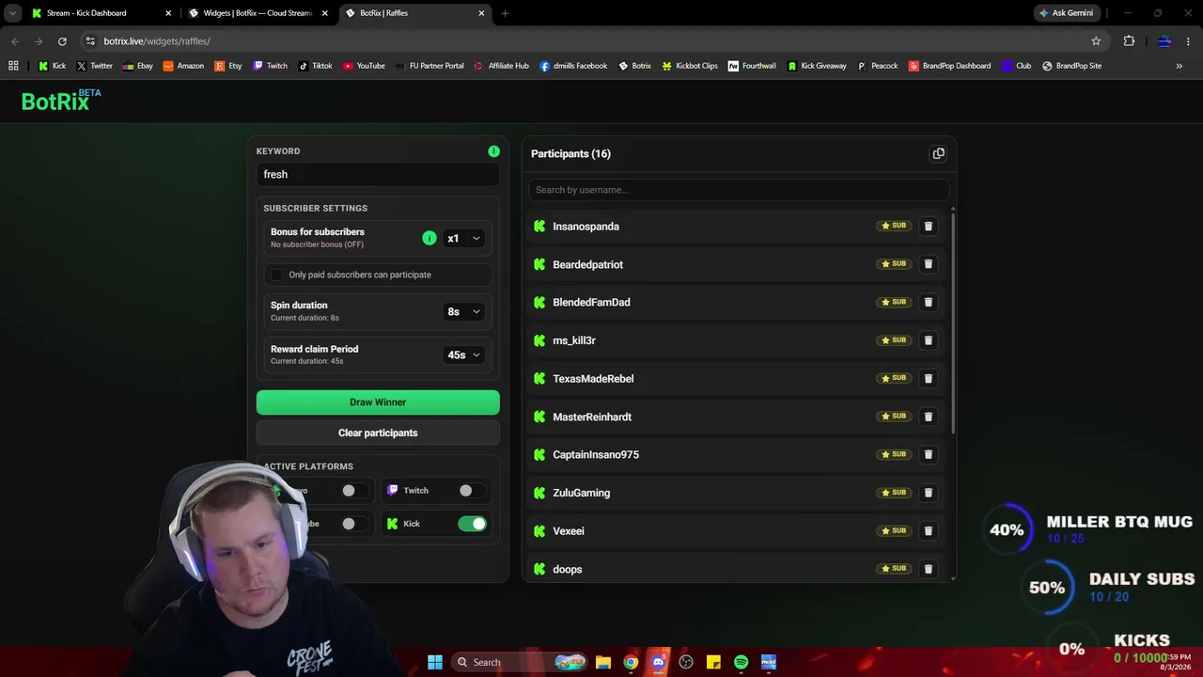
Task: Delete Beardedpatriot from the raffle participants
Action: click(928, 264)
